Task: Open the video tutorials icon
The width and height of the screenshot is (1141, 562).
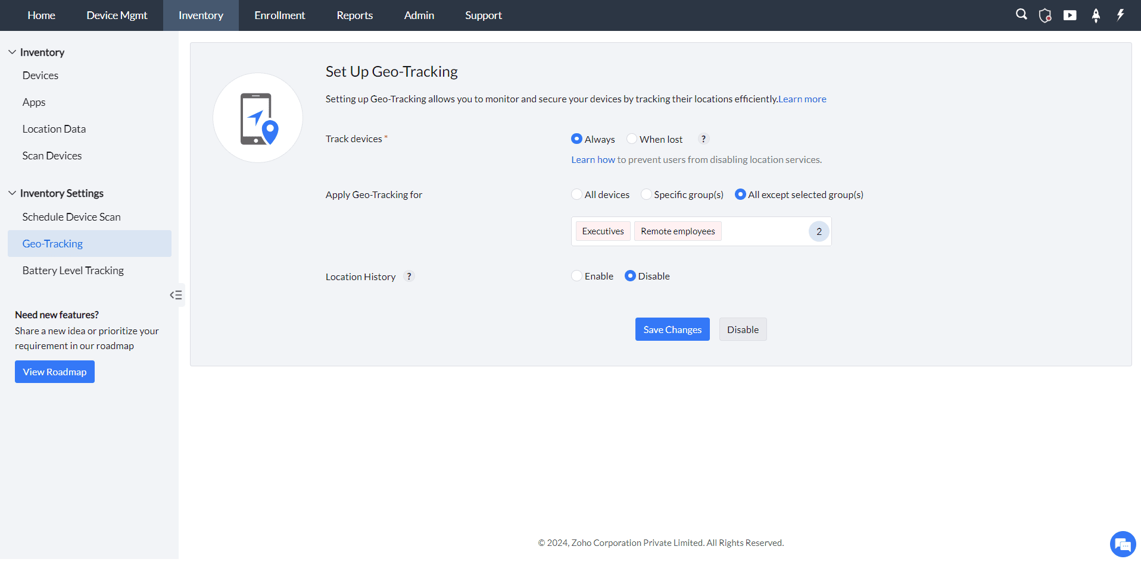Action: pyautogui.click(x=1070, y=15)
